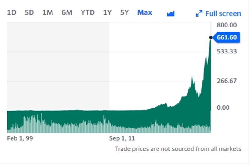Switch chart to 6M range
Screen dimensions: 250x165
pos(67,13)
